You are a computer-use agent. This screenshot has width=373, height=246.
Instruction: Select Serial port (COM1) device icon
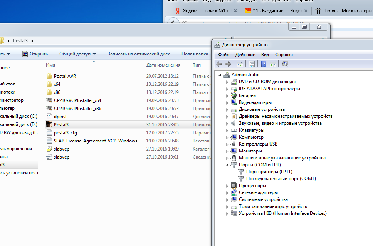click(x=241, y=179)
